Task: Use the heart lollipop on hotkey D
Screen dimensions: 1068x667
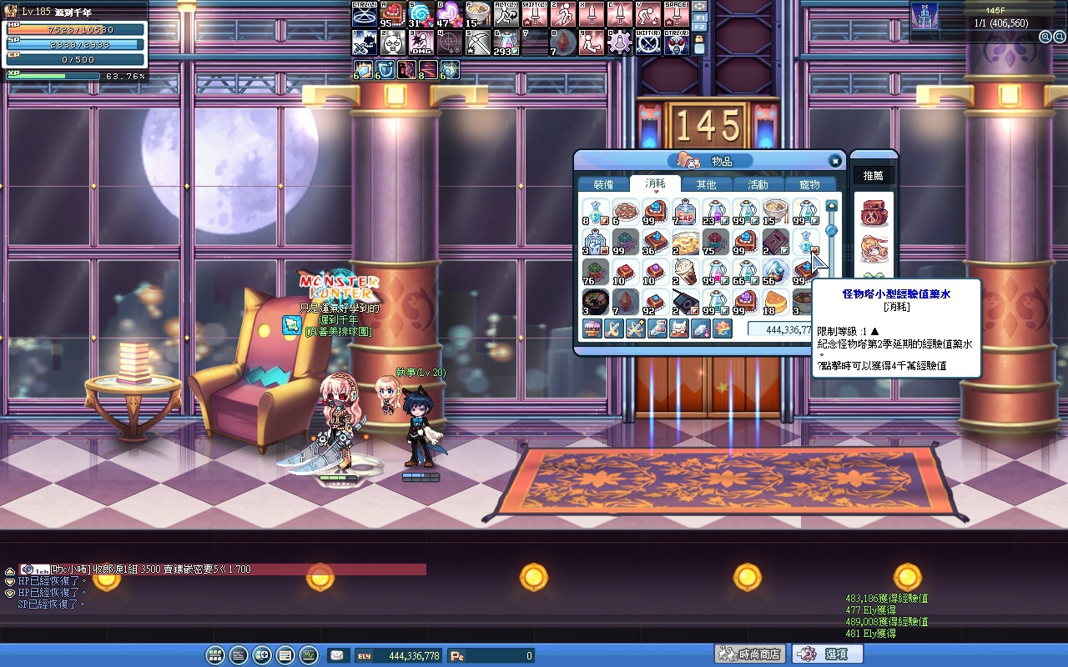Action: tap(449, 14)
